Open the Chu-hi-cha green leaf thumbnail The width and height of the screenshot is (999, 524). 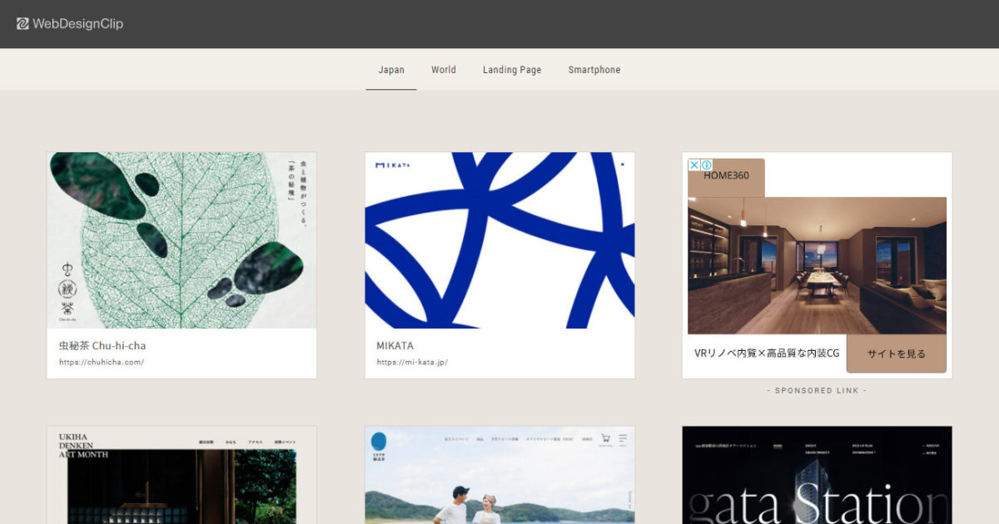(x=181, y=240)
